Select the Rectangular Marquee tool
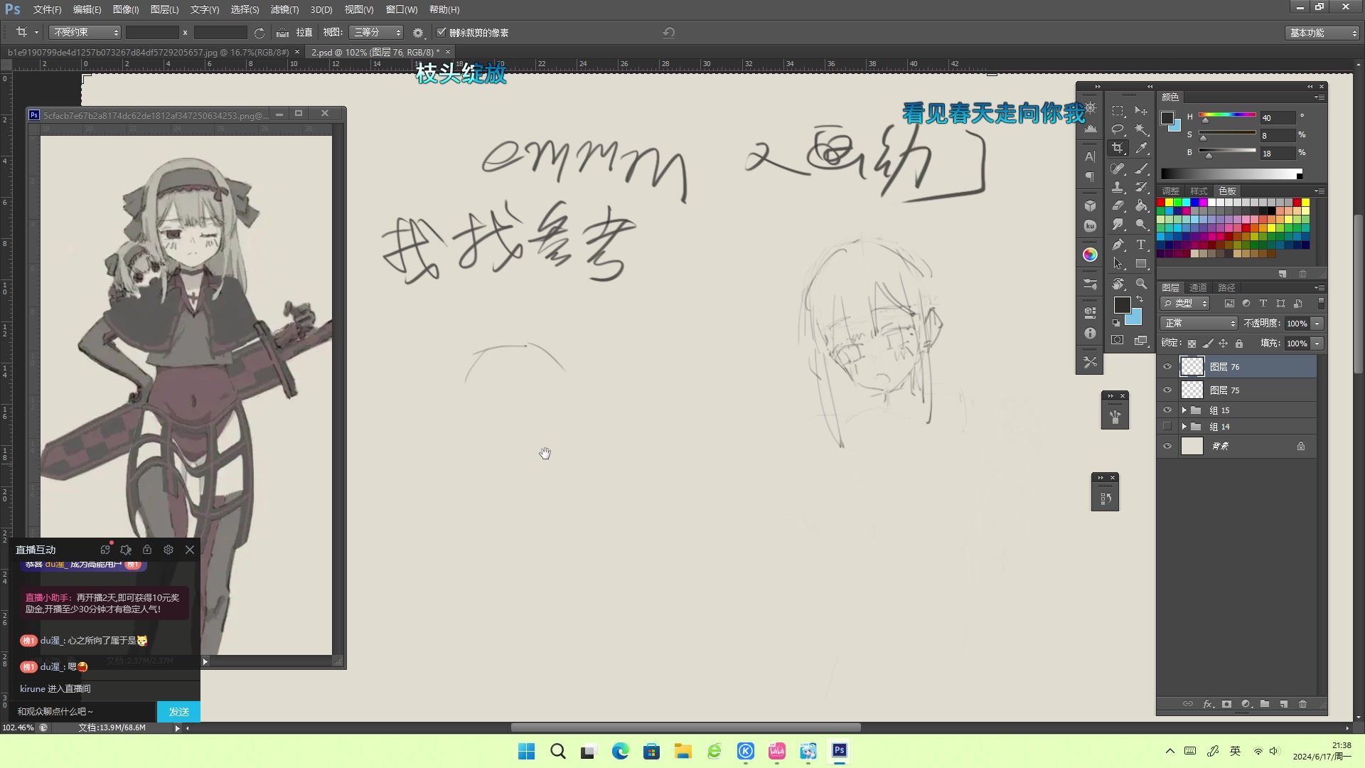The image size is (1365, 768). point(1118,111)
